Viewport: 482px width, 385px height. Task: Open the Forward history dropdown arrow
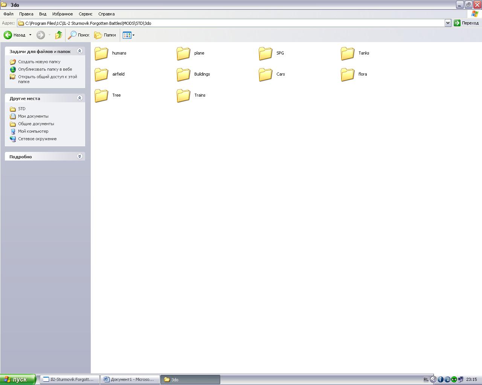click(49, 35)
